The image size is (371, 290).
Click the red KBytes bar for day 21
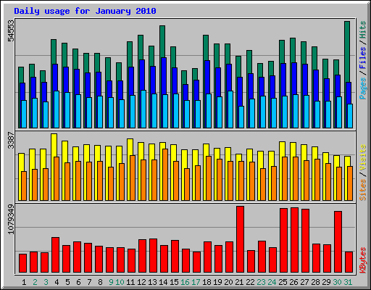click(x=241, y=239)
